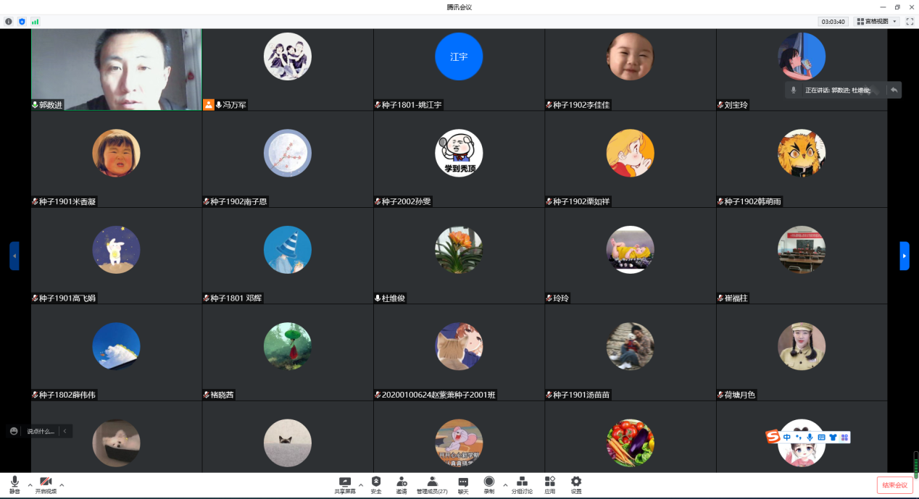This screenshot has width=919, height=499.
Task: Toggle the 静音 microphone mute button
Action: (x=14, y=485)
